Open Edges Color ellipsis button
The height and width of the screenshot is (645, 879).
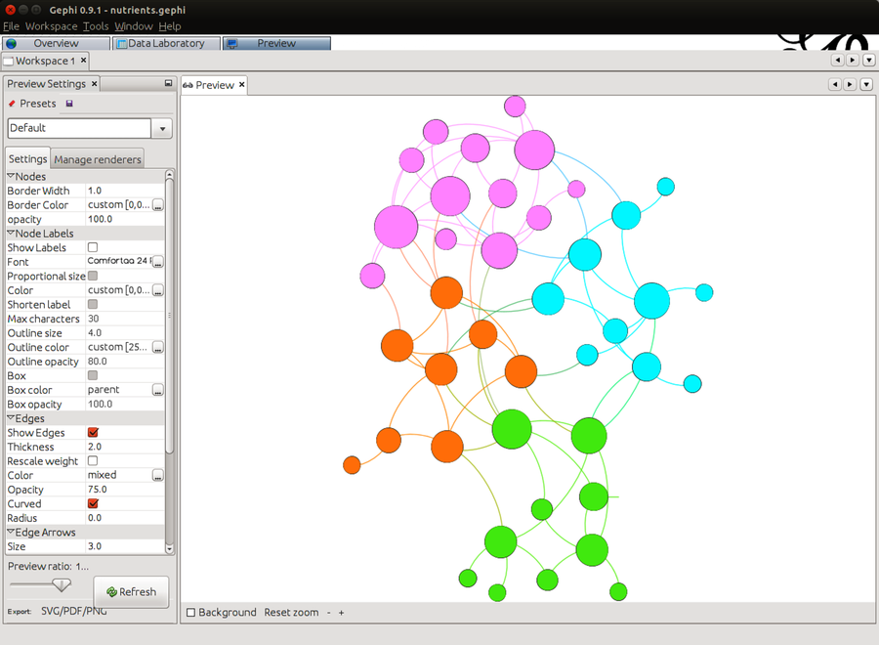(158, 476)
